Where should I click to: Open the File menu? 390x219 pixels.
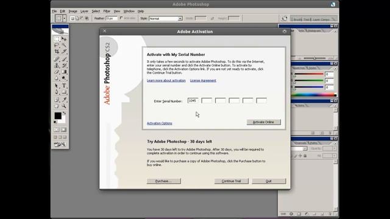click(54, 11)
